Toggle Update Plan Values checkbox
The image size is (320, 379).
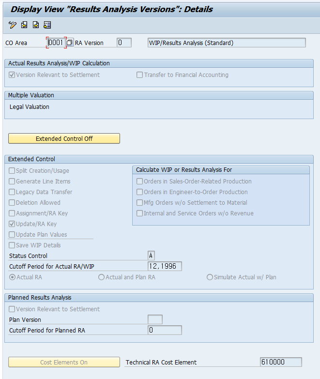(x=12, y=234)
